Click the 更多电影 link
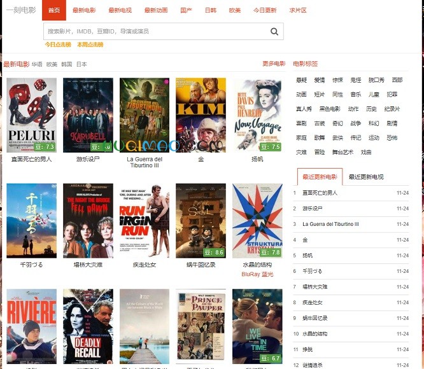This screenshot has width=424, height=369. point(274,64)
